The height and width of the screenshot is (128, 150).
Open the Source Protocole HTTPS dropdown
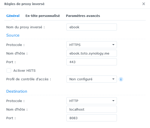(92, 45)
